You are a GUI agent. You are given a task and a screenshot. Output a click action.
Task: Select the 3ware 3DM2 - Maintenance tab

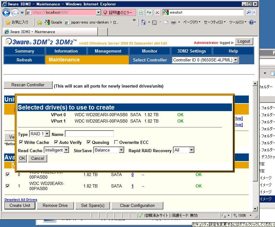(50, 32)
